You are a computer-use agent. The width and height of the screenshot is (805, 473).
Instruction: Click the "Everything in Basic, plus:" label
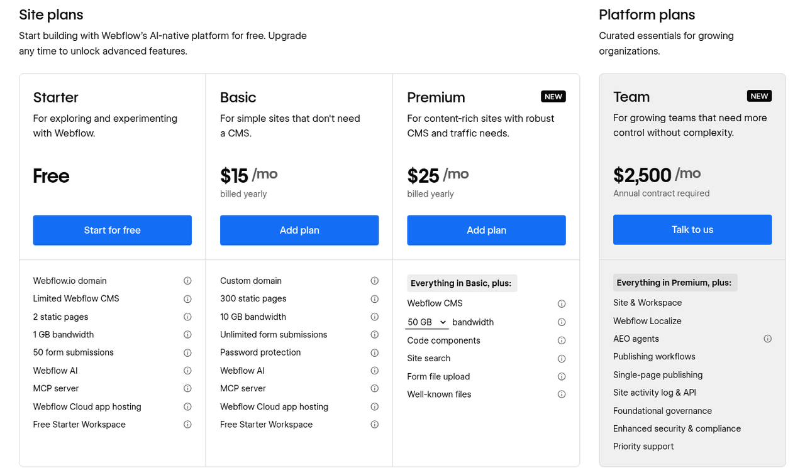click(461, 283)
